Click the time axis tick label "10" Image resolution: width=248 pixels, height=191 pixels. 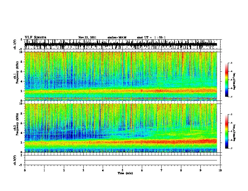coord(220,170)
